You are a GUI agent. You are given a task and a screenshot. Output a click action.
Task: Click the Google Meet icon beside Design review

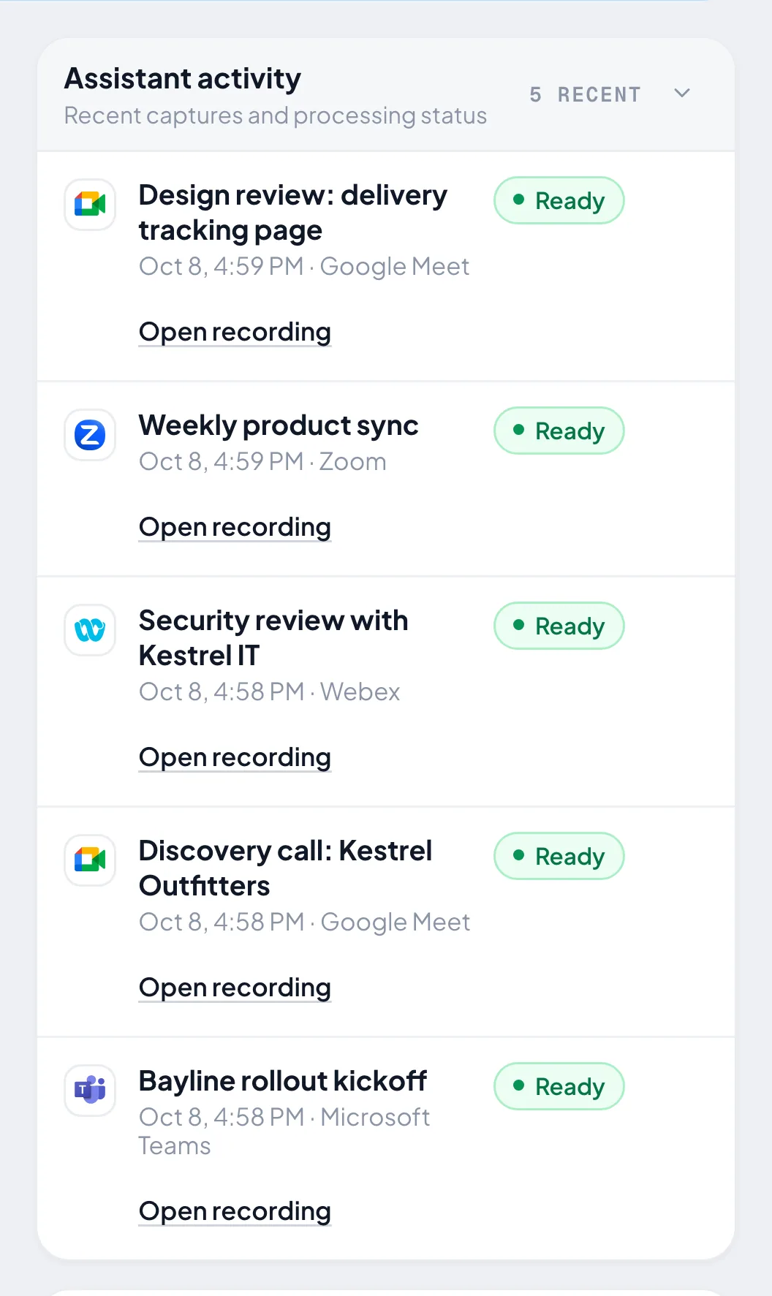click(90, 205)
